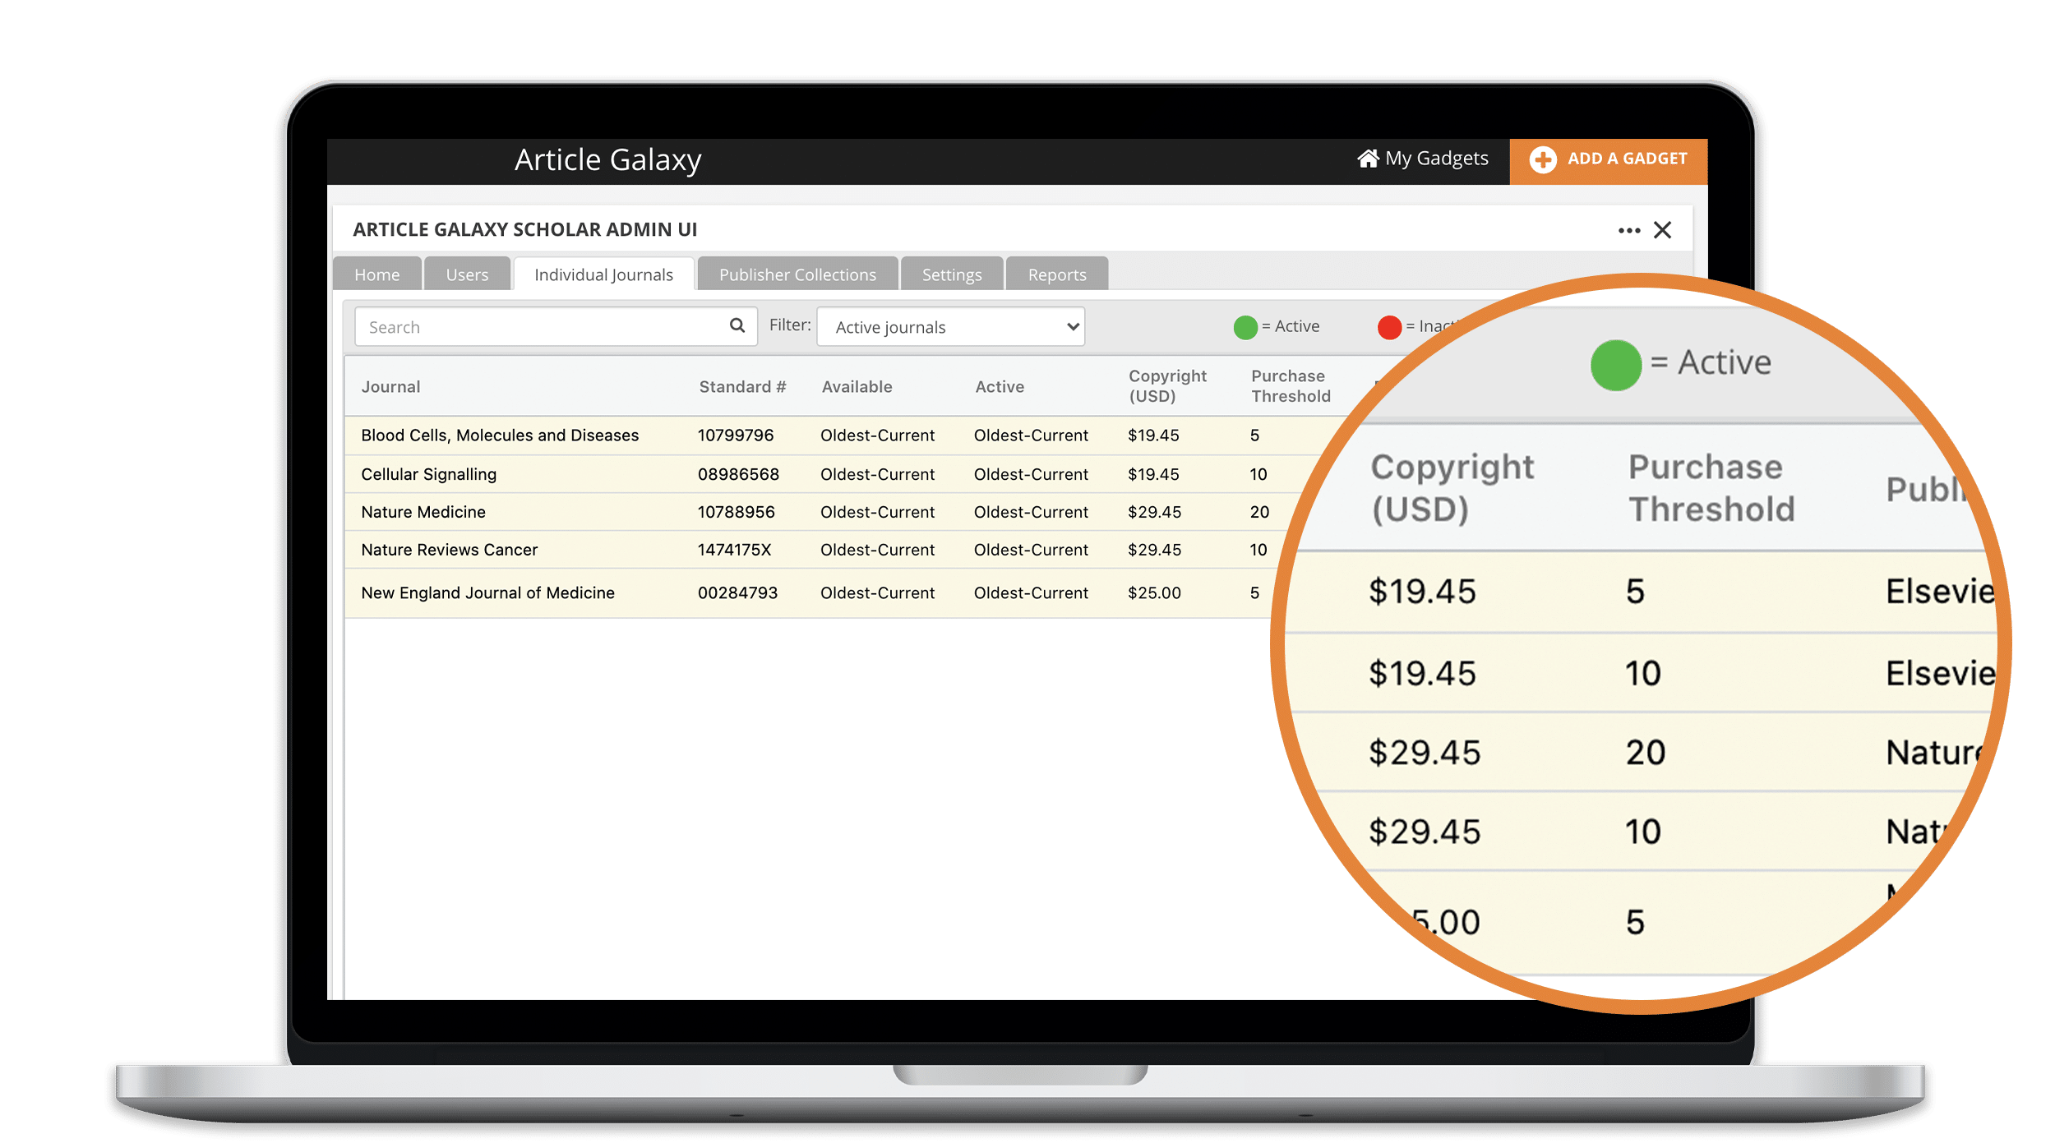
Task: Open the Settings tab
Action: coord(952,274)
